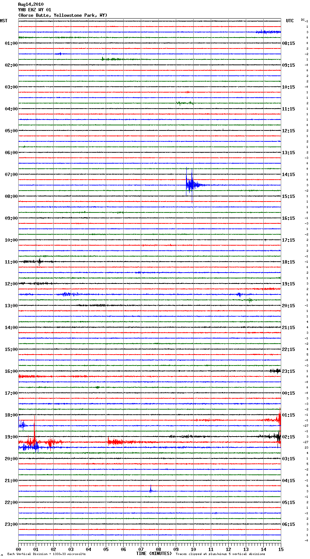Click the '01:15' UTC time label

coord(288,415)
